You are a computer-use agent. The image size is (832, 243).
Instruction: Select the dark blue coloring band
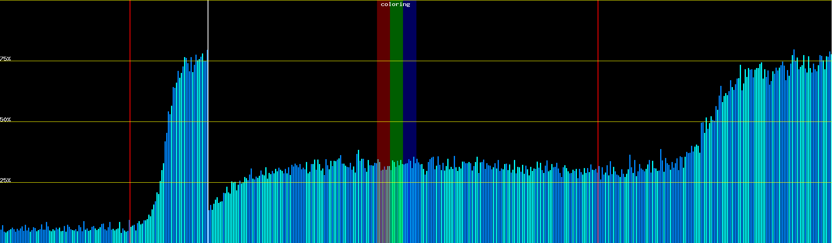point(409,81)
